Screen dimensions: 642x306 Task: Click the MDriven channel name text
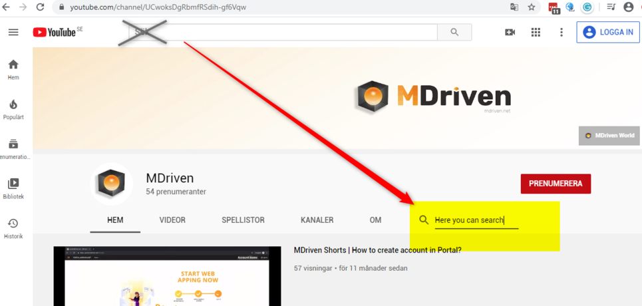170,178
